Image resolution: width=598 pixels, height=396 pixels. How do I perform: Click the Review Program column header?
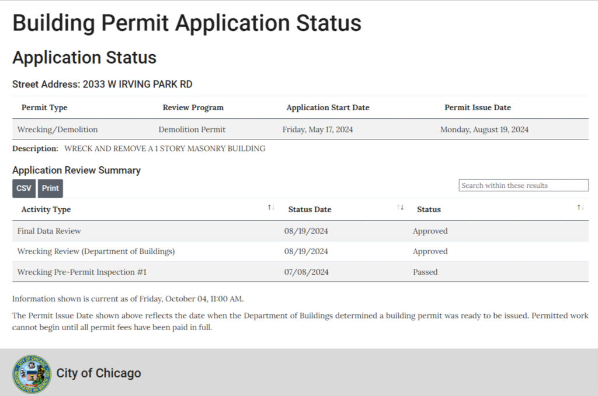coord(193,107)
